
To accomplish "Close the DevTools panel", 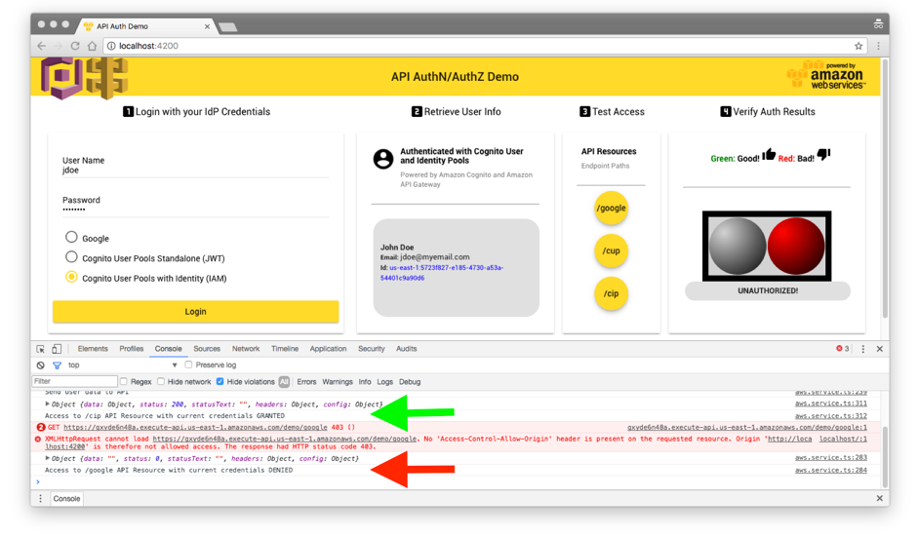I will click(879, 349).
